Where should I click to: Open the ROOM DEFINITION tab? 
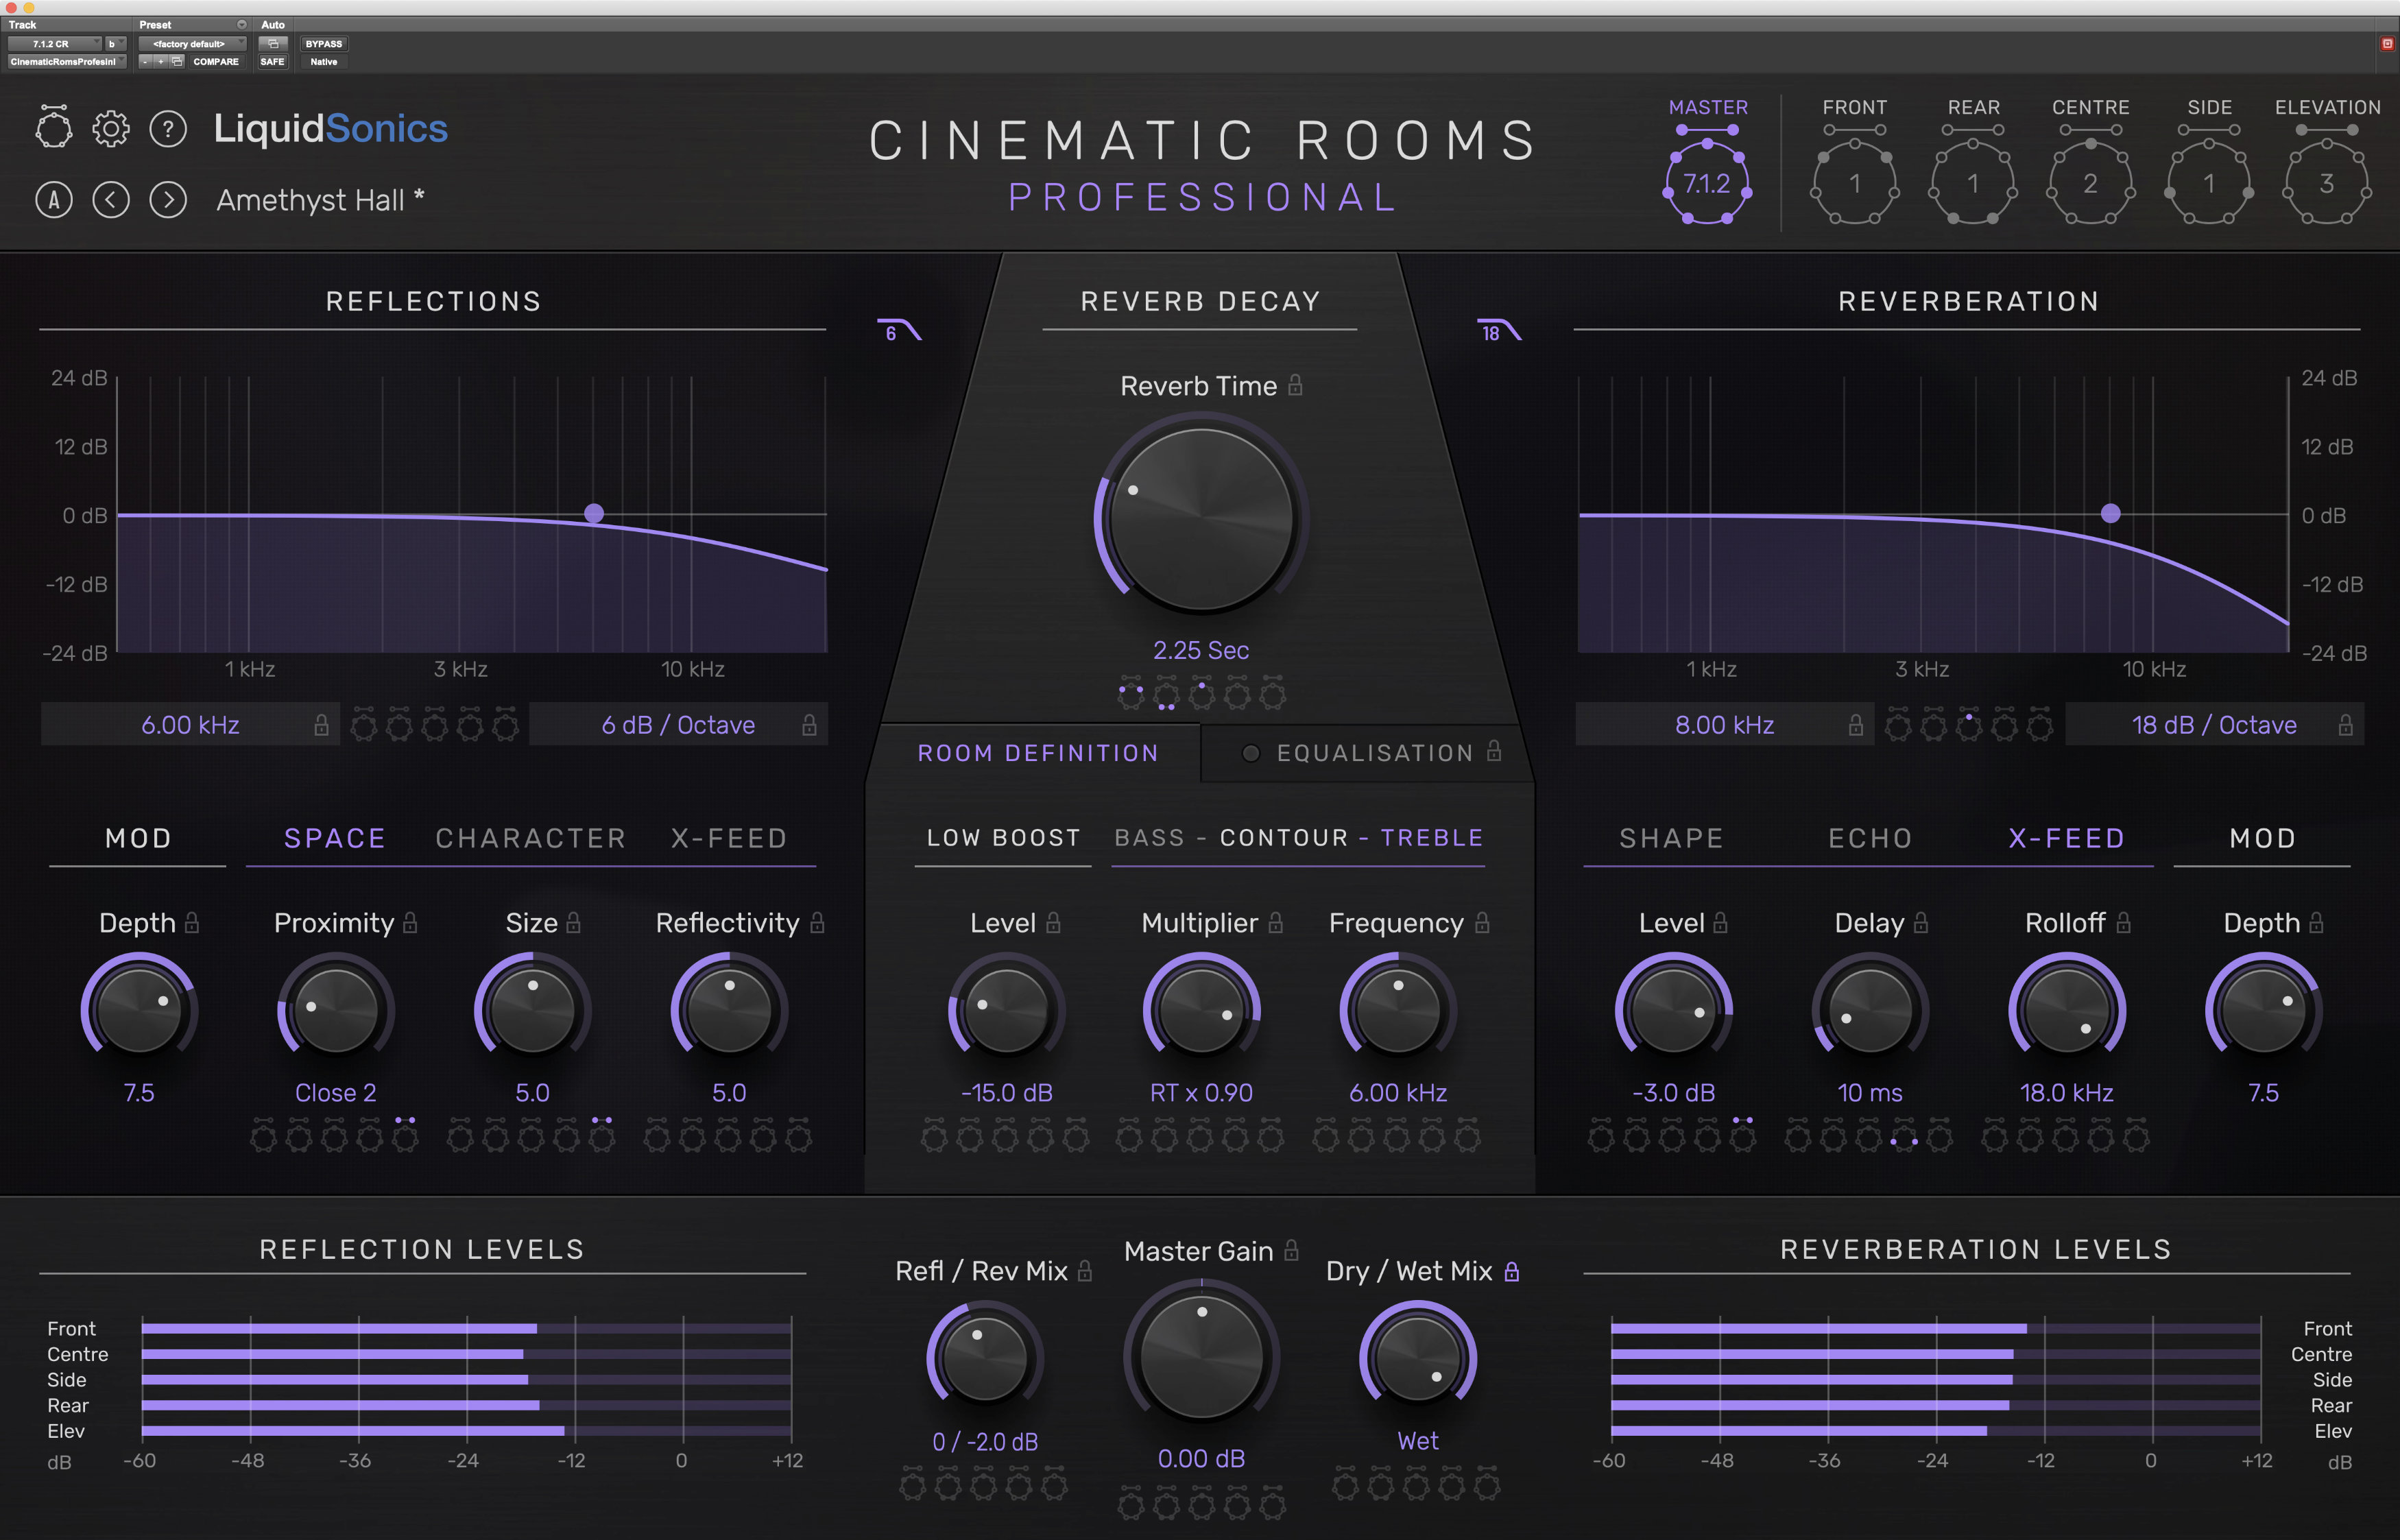(1038, 753)
